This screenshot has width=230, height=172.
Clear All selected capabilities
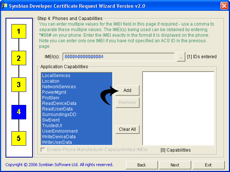click(x=127, y=129)
